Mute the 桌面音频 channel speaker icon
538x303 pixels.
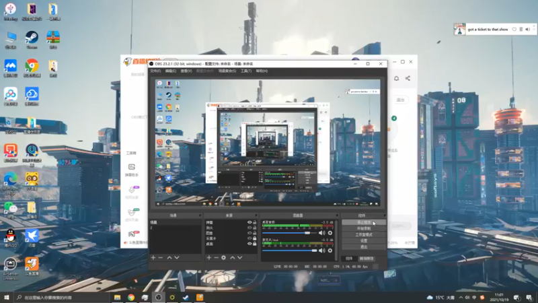pos(321,232)
